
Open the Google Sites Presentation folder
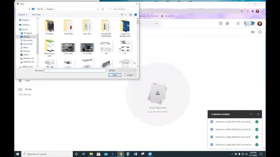point(106,28)
